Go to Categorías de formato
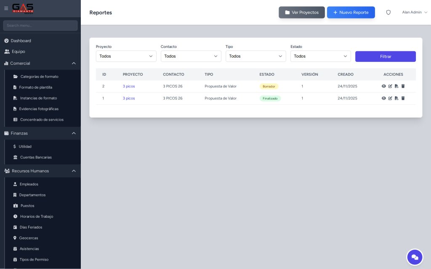The height and width of the screenshot is (269, 431). 39,76
